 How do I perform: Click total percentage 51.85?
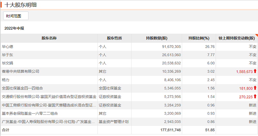click(x=210, y=130)
